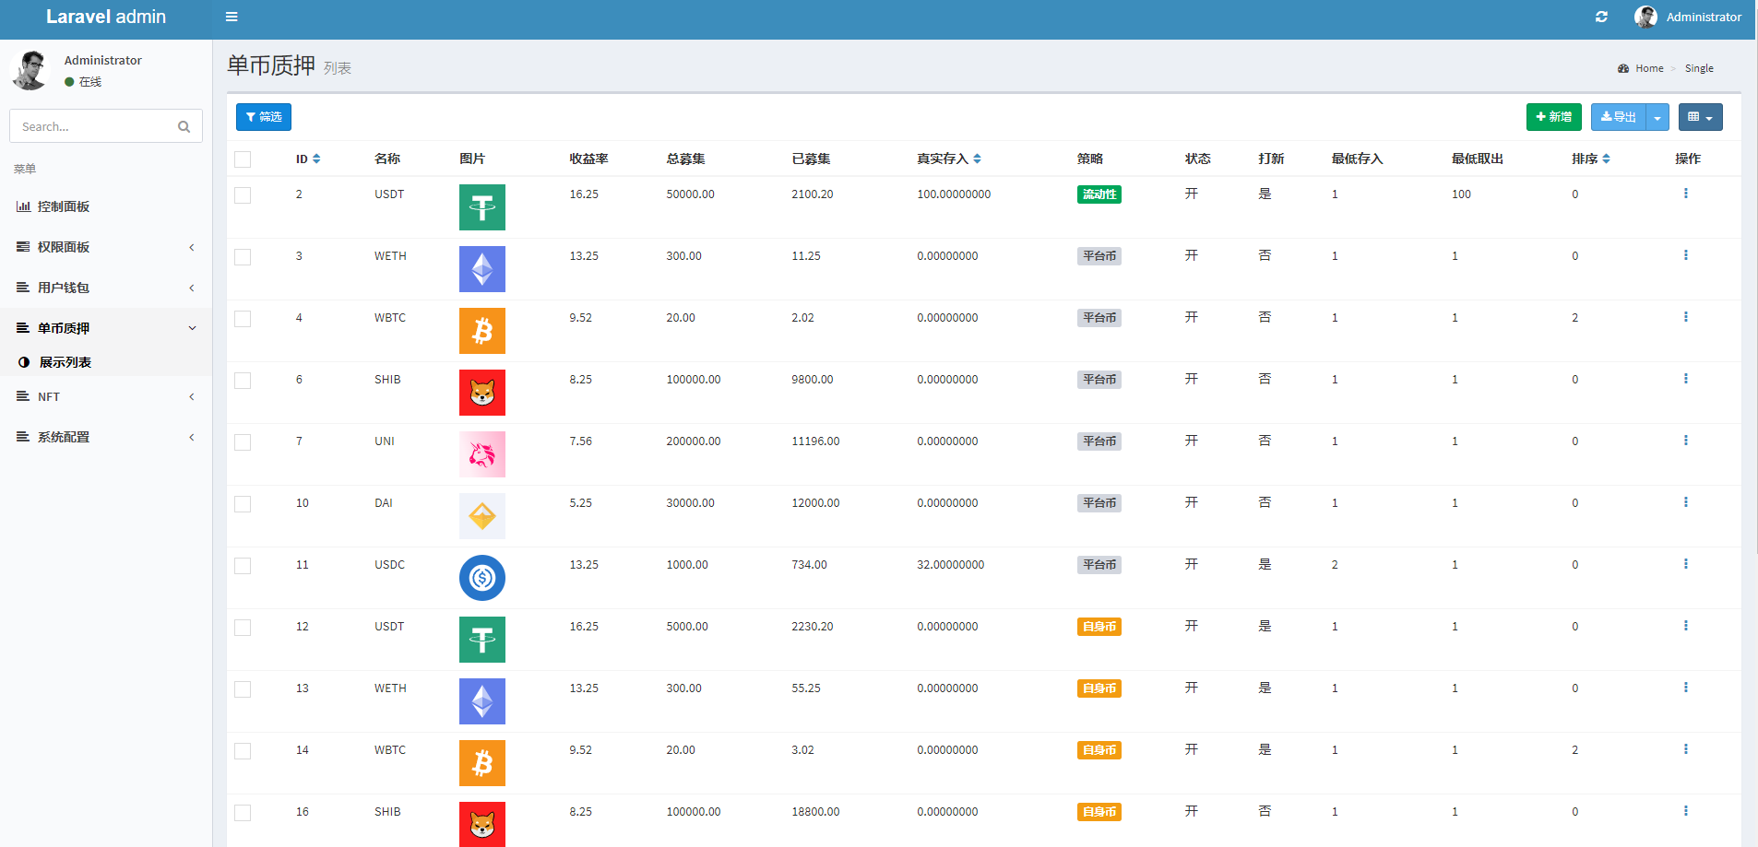Viewport: 1758px width, 847px height.
Task: Click the hamburger sidebar toggle icon
Action: (x=232, y=17)
